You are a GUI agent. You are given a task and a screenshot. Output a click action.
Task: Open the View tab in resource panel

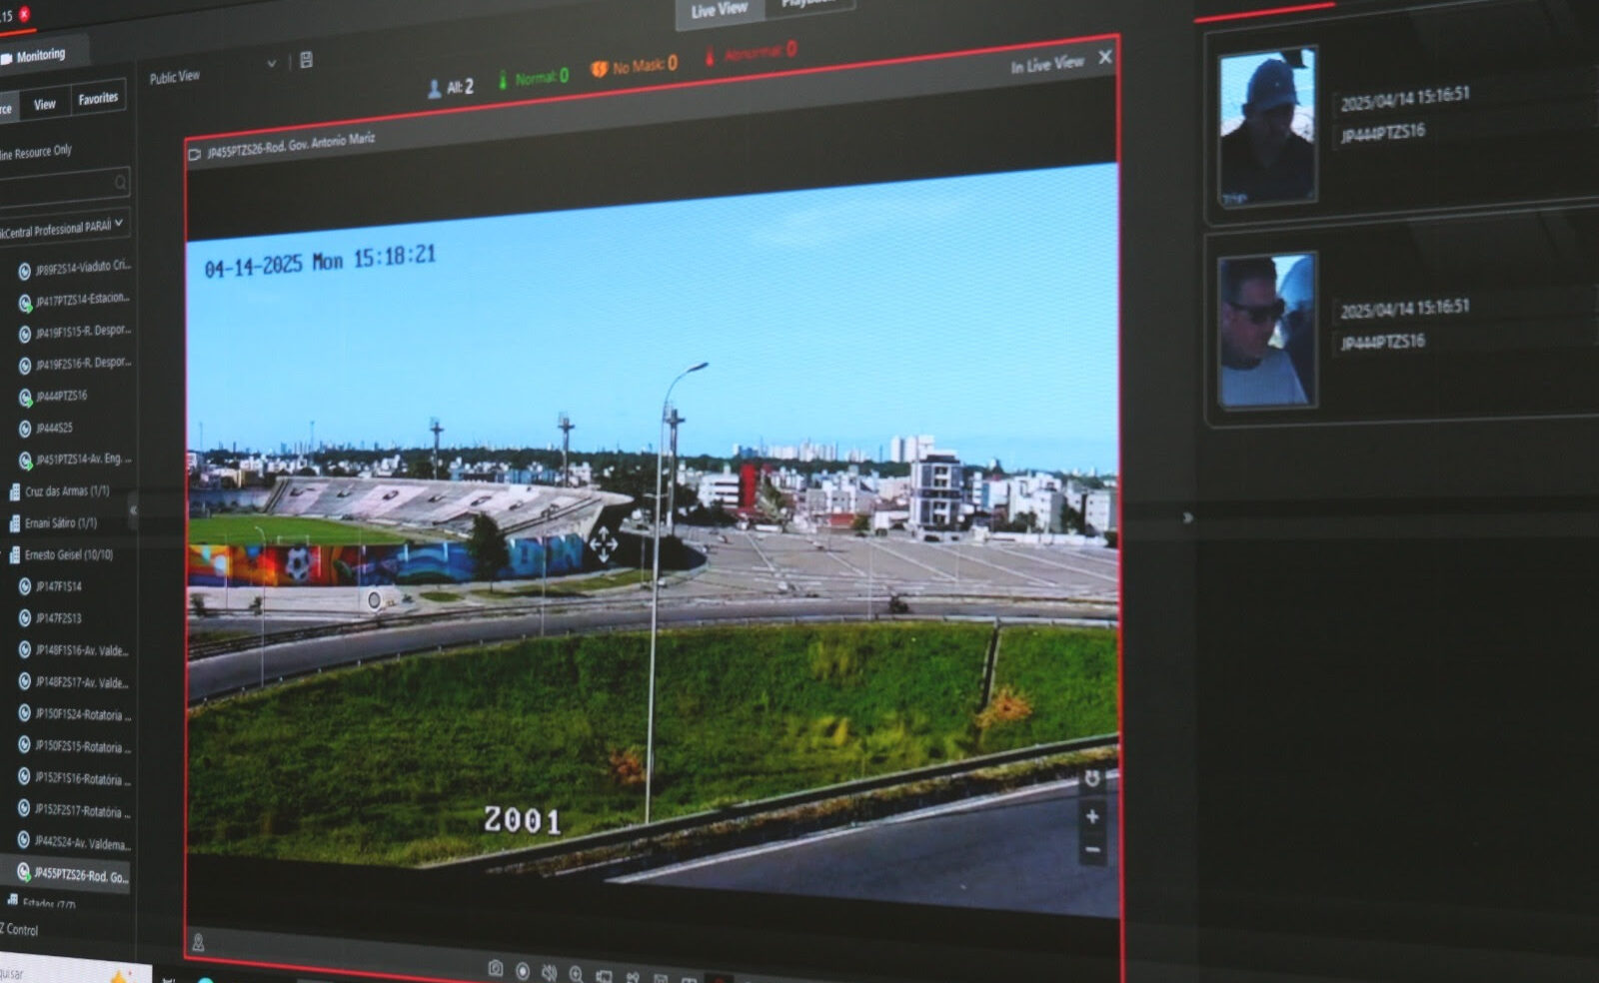coord(45,104)
